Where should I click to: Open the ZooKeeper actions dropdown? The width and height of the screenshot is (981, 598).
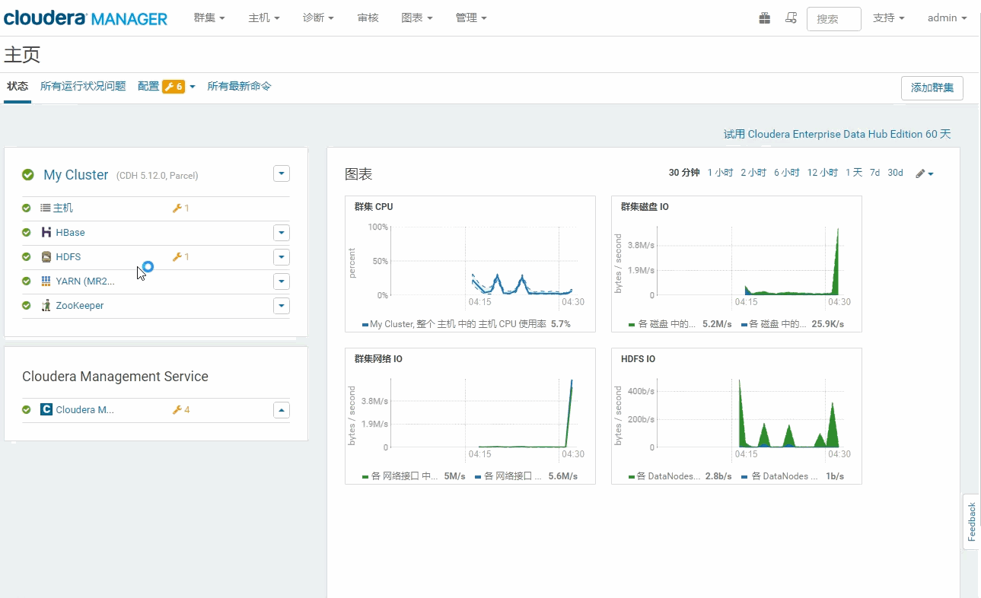282,306
